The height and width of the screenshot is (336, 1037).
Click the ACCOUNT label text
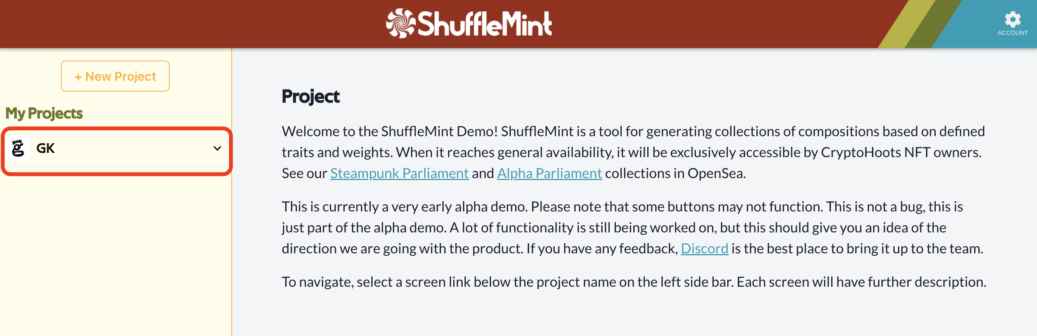pos(1012,33)
